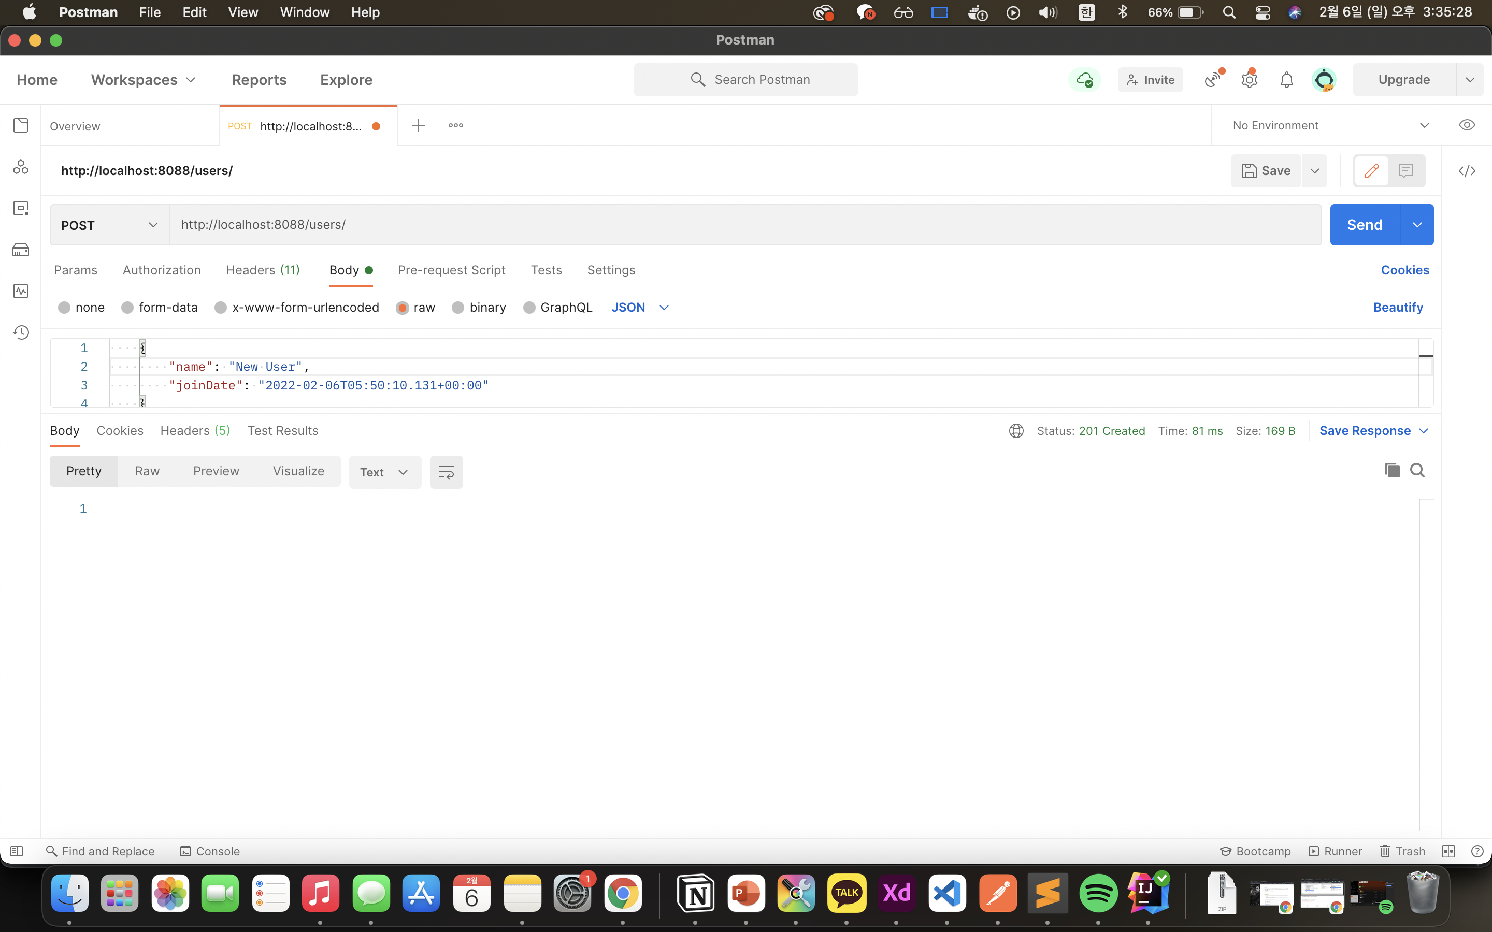Open Visual Studio Code from the dock
1492x932 pixels.
pyautogui.click(x=948, y=893)
